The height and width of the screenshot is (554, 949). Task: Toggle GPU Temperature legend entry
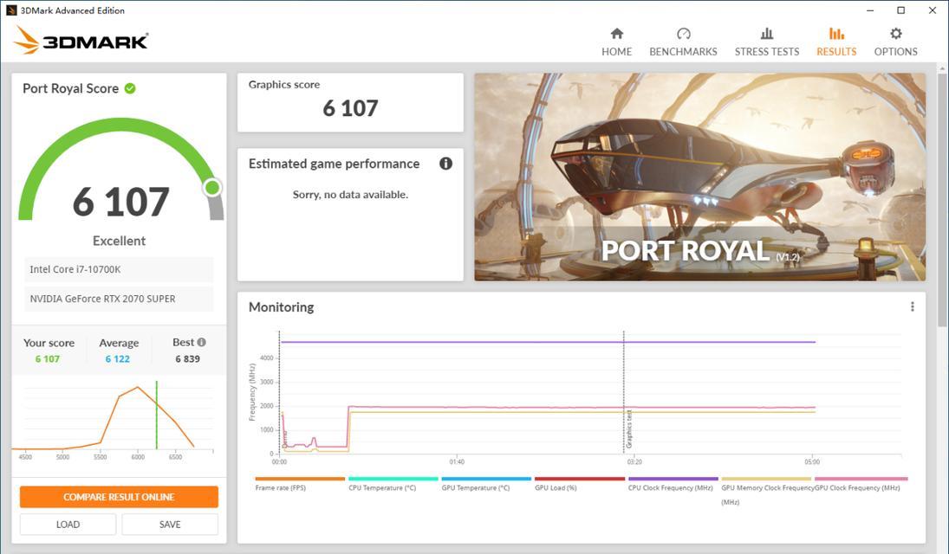(x=476, y=487)
